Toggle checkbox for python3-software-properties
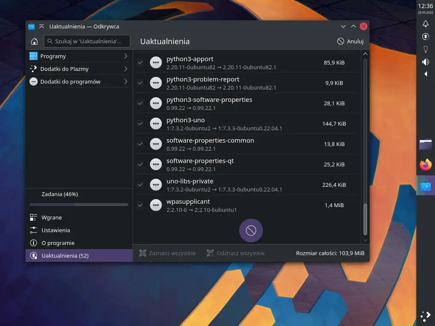Image resolution: width=435 pixels, height=326 pixels. [140, 103]
